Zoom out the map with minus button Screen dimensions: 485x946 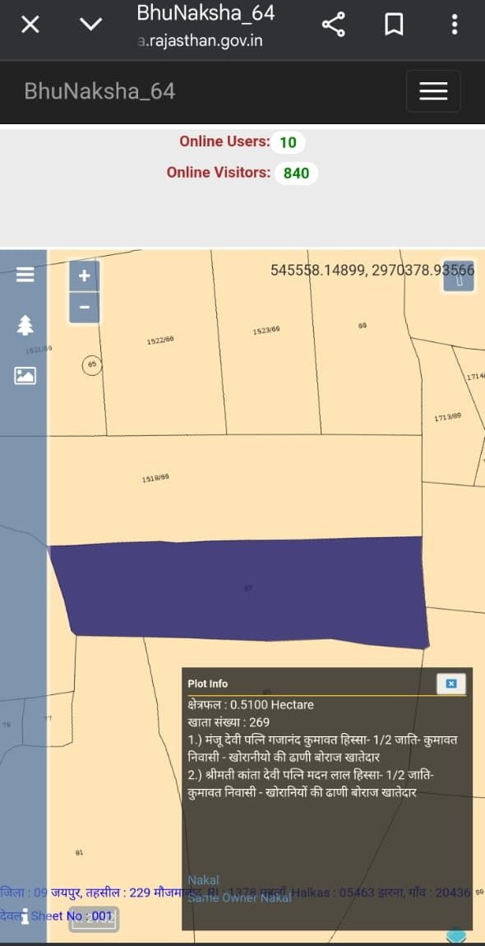(85, 307)
